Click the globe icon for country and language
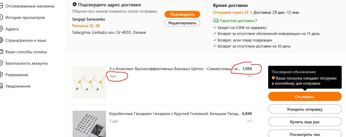Screen dimensions: 346x137 1,40
